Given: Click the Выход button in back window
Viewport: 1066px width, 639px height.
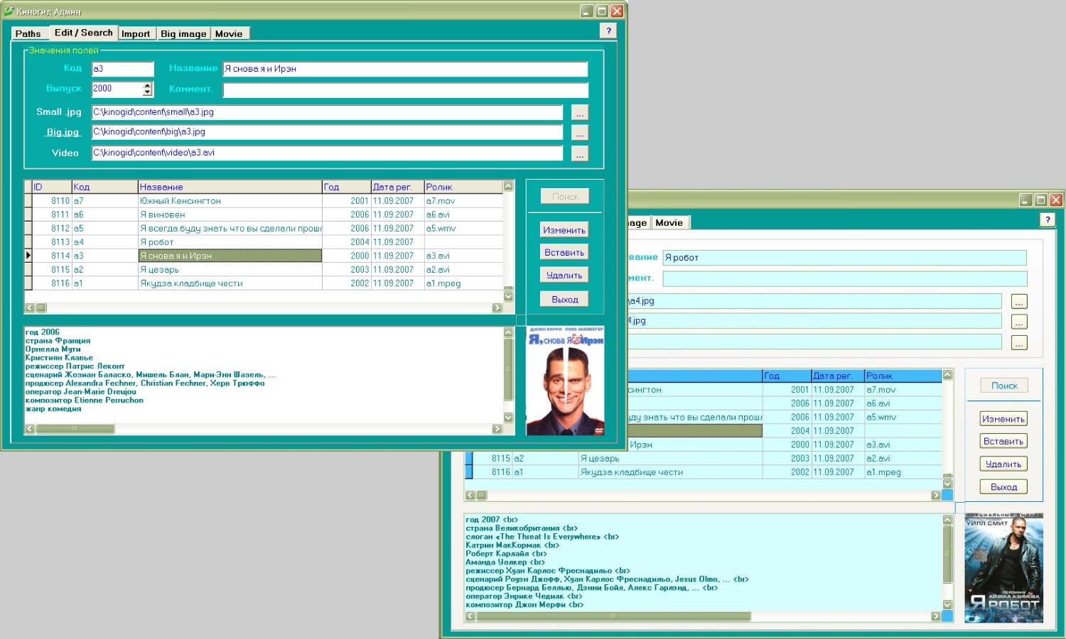Looking at the screenshot, I should 1003,487.
